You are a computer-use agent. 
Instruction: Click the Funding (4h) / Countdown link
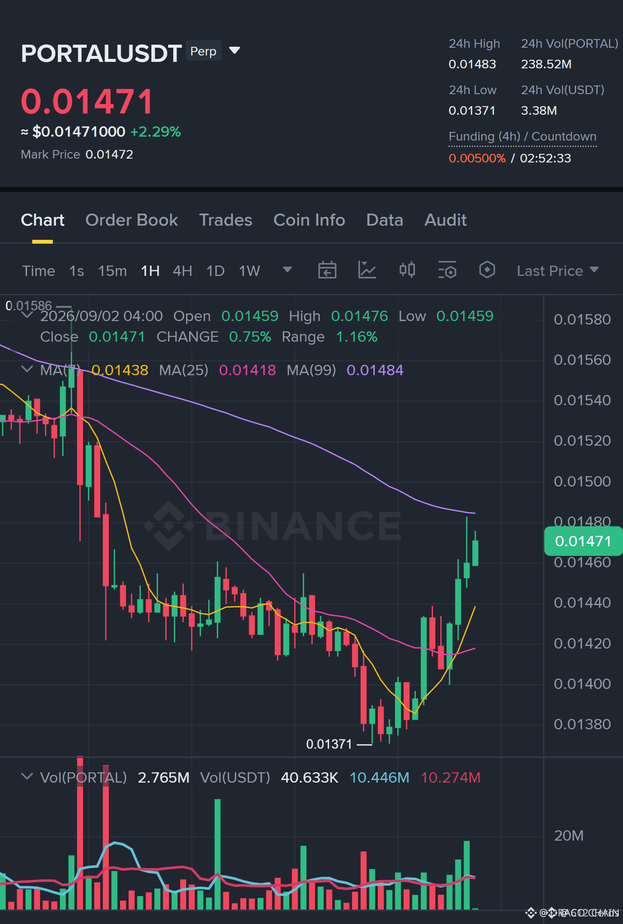pyautogui.click(x=522, y=137)
